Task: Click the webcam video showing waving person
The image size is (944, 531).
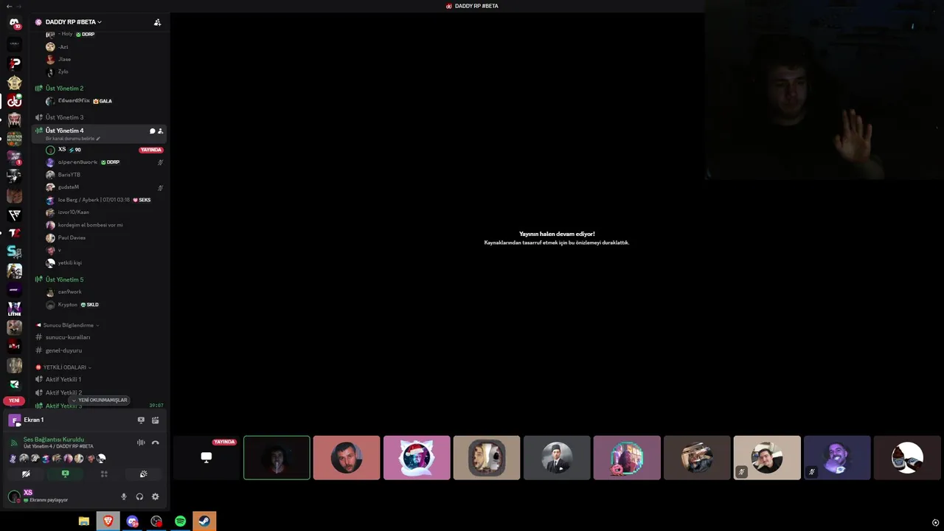Action: tap(824, 90)
